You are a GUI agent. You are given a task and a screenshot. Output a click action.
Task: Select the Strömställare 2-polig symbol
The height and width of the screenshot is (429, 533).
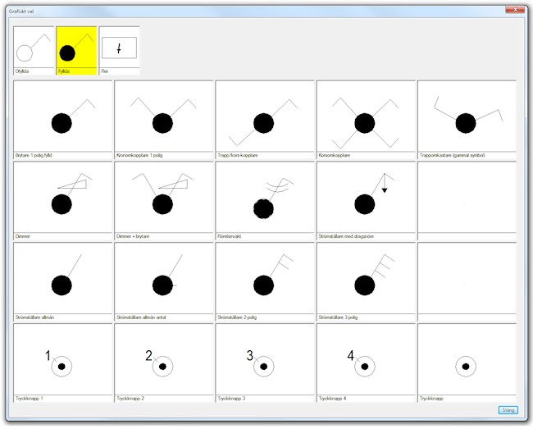point(265,280)
